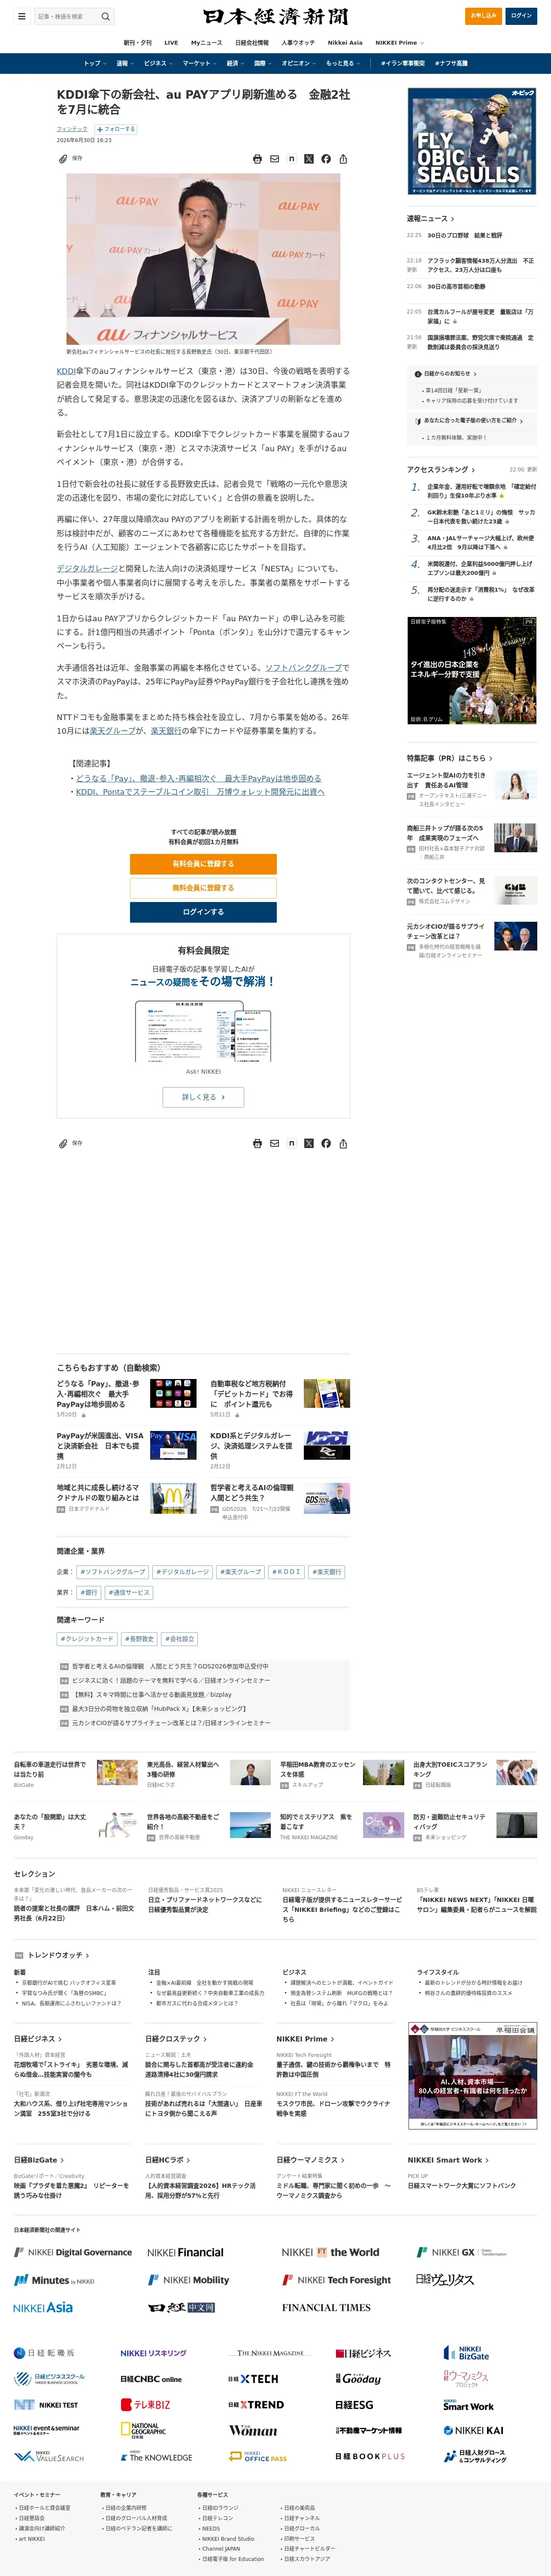Viewport: 551px width, 2576px height.
Task: Expand the 速報 navigation dropdown
Action: (124, 63)
